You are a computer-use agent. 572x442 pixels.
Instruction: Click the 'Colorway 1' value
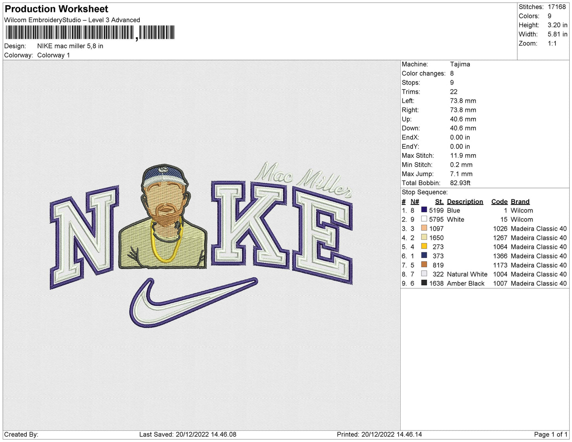53,55
